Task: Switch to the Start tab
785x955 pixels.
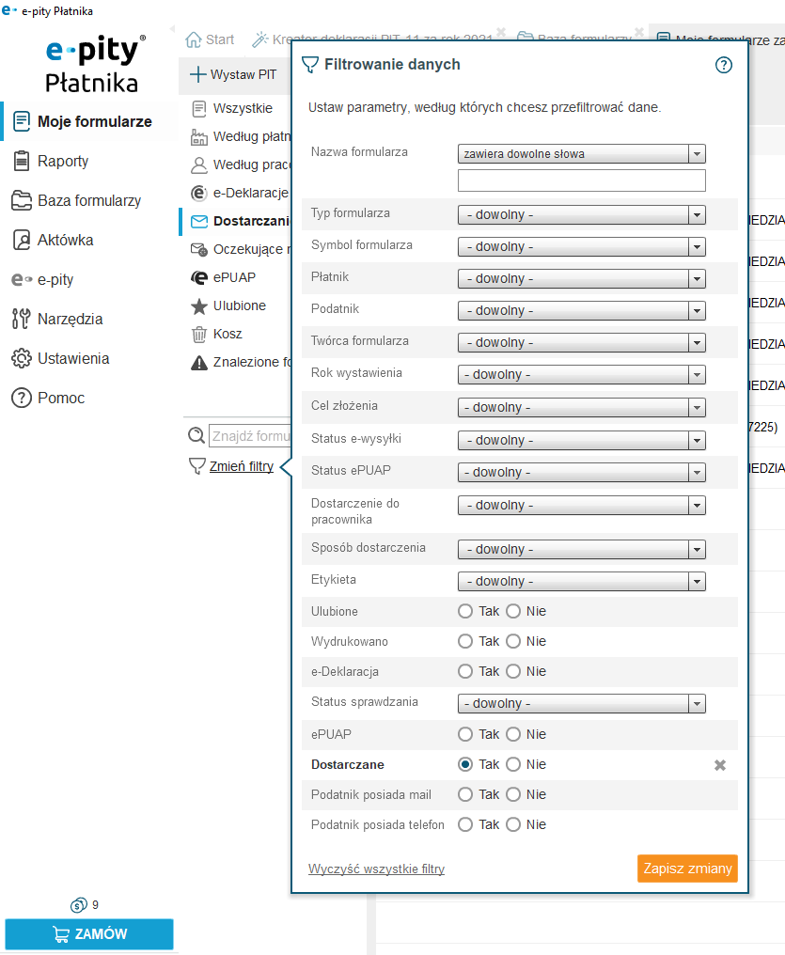Action: [x=210, y=39]
